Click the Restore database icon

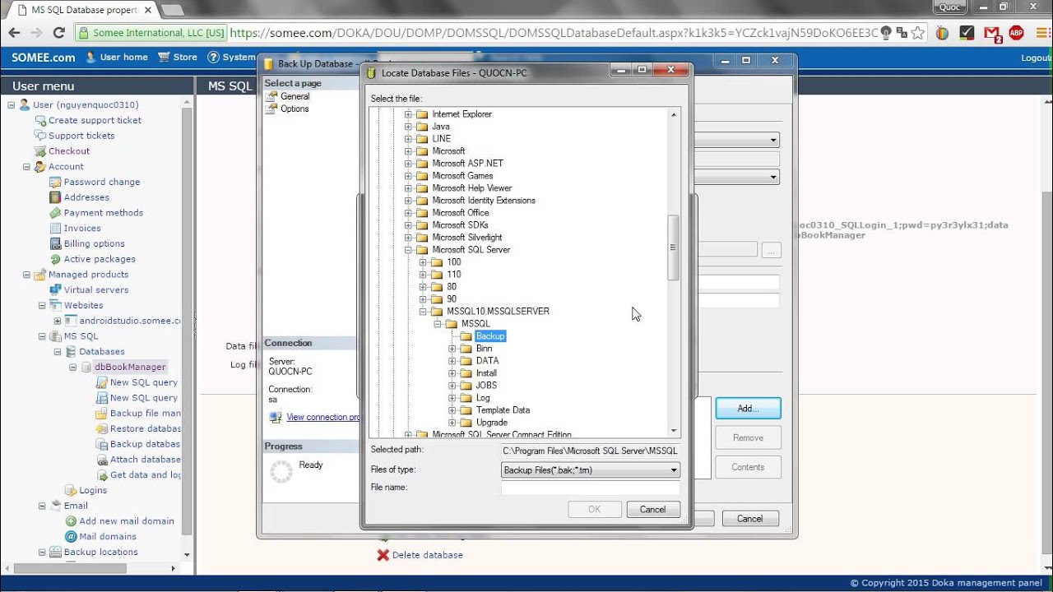pyautogui.click(x=101, y=428)
